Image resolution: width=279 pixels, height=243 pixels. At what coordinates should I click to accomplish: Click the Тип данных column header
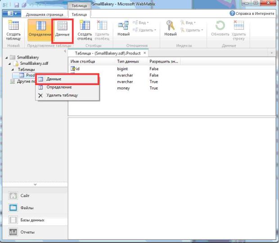pos(131,62)
